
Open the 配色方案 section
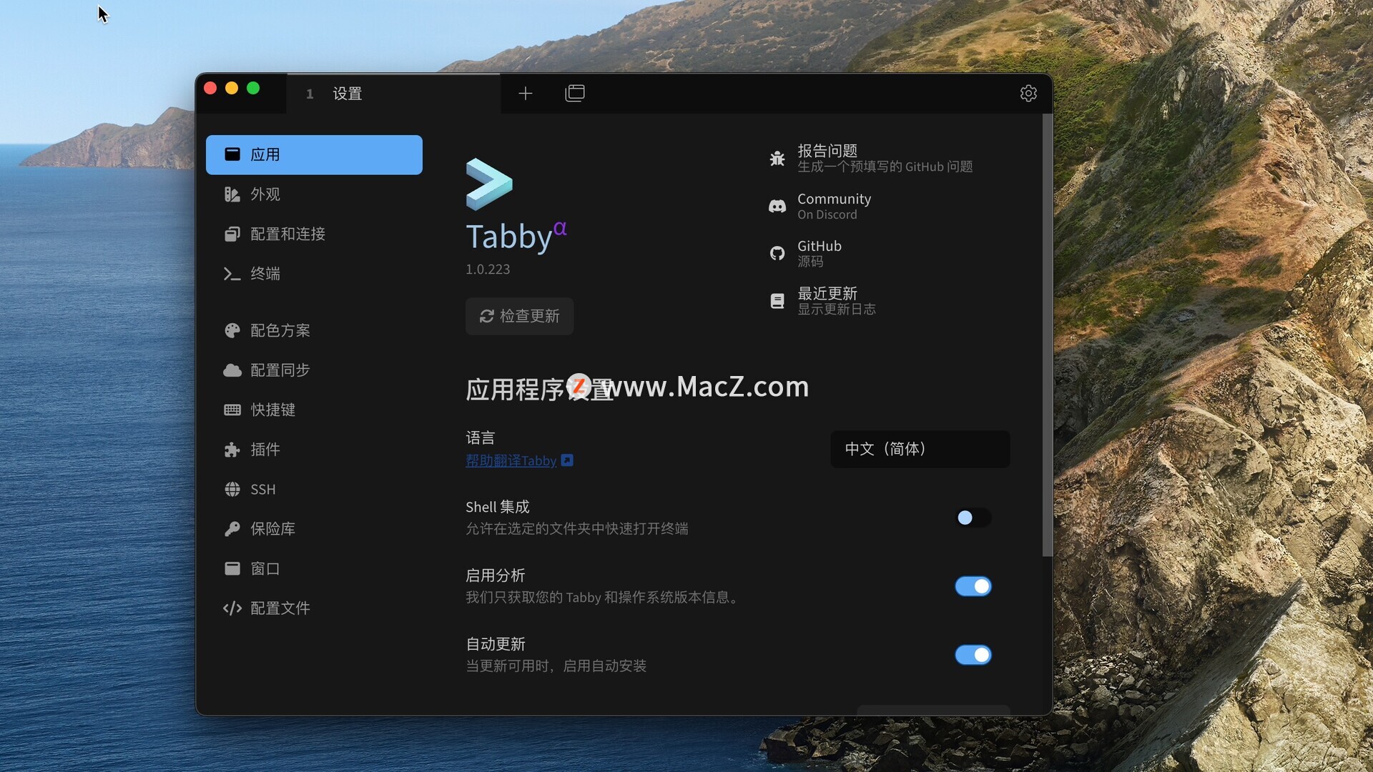(314, 331)
